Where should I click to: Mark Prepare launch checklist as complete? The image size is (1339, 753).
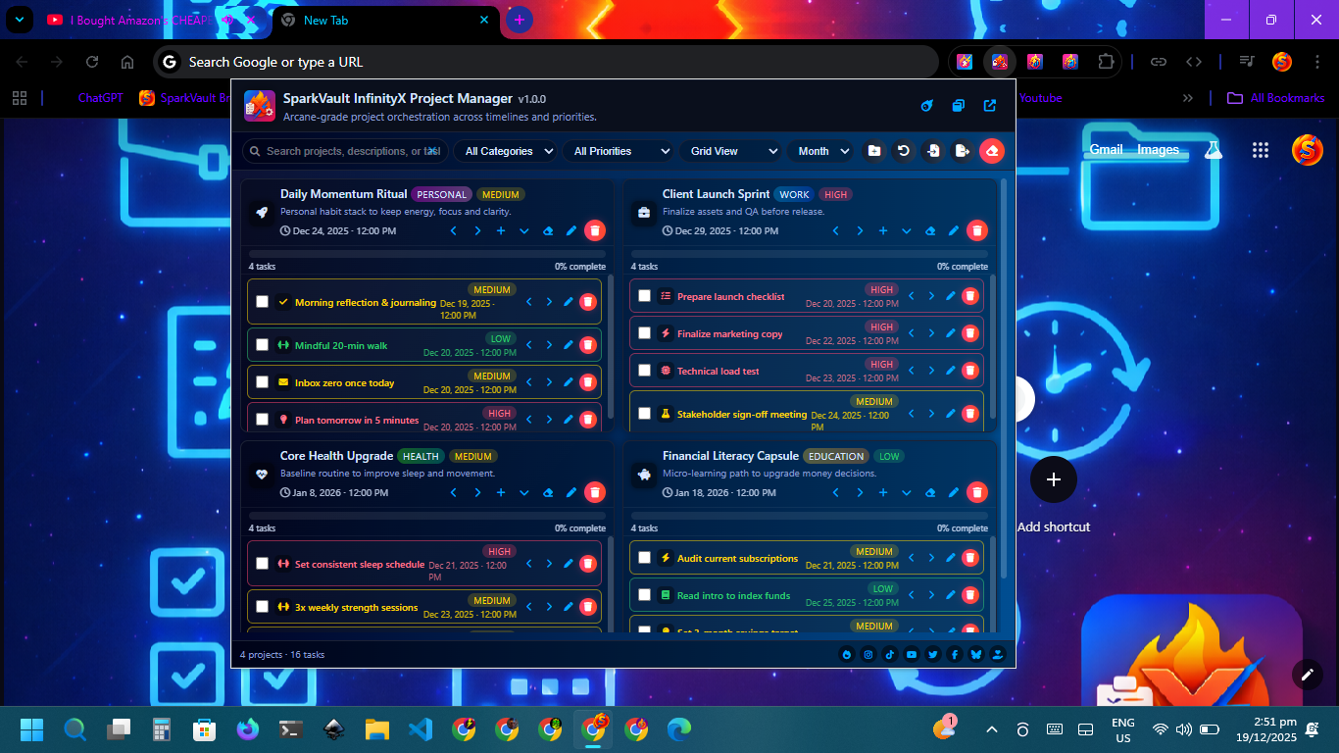point(645,296)
